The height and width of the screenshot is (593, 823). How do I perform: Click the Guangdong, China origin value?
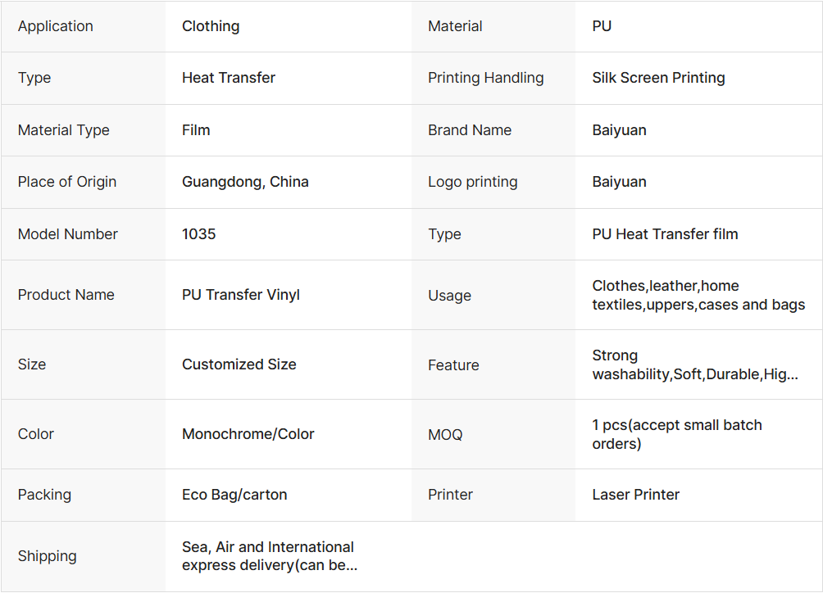(x=245, y=182)
